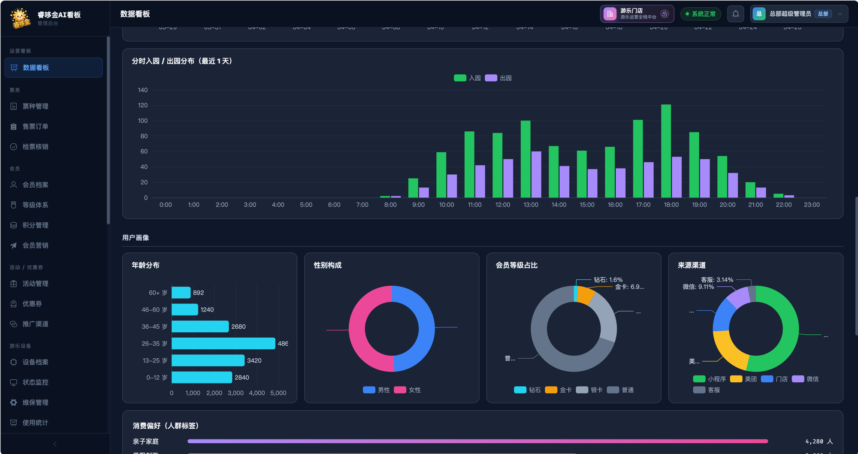This screenshot has width=858, height=454.
Task: Click the green 总 avatar icon
Action: pos(759,14)
